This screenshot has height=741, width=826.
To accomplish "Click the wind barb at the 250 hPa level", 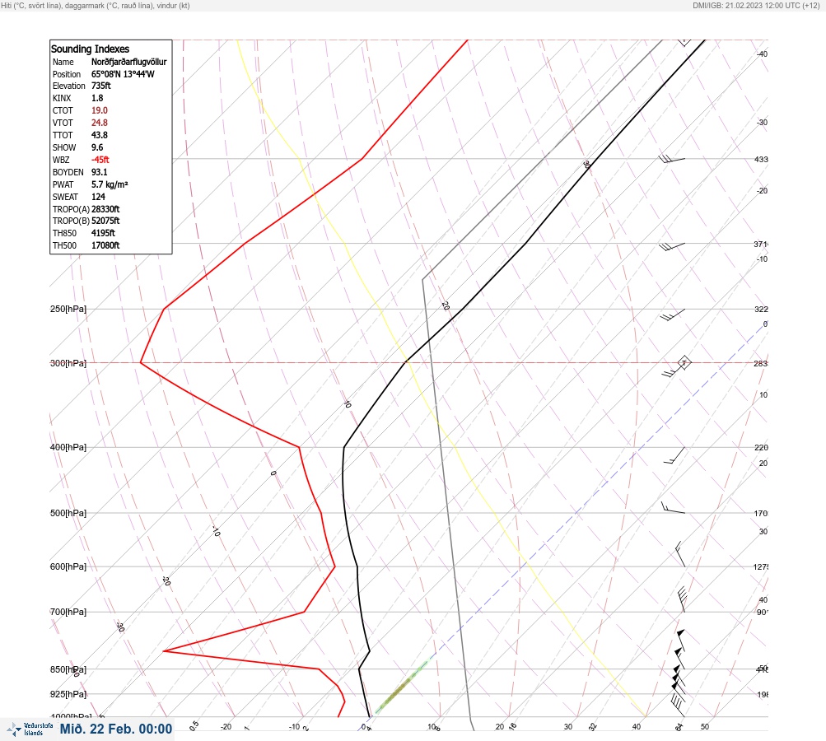I will [x=672, y=315].
